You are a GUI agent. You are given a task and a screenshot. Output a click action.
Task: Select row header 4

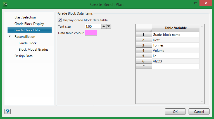pos(144,50)
